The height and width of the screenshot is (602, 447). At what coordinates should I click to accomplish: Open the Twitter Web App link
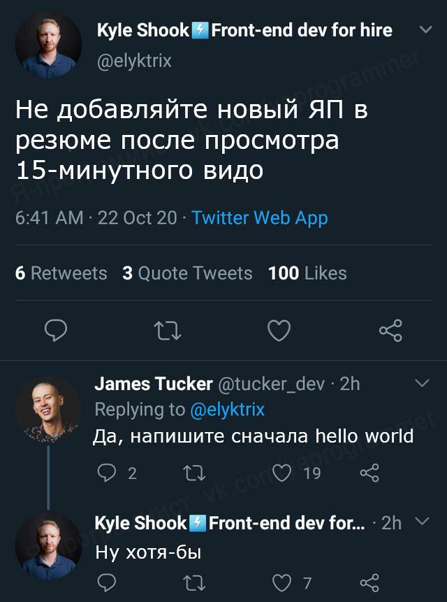click(259, 218)
